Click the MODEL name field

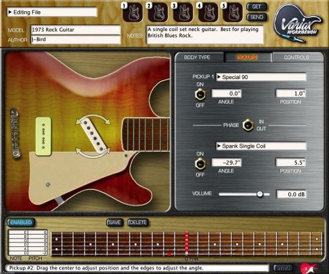[x=76, y=30]
